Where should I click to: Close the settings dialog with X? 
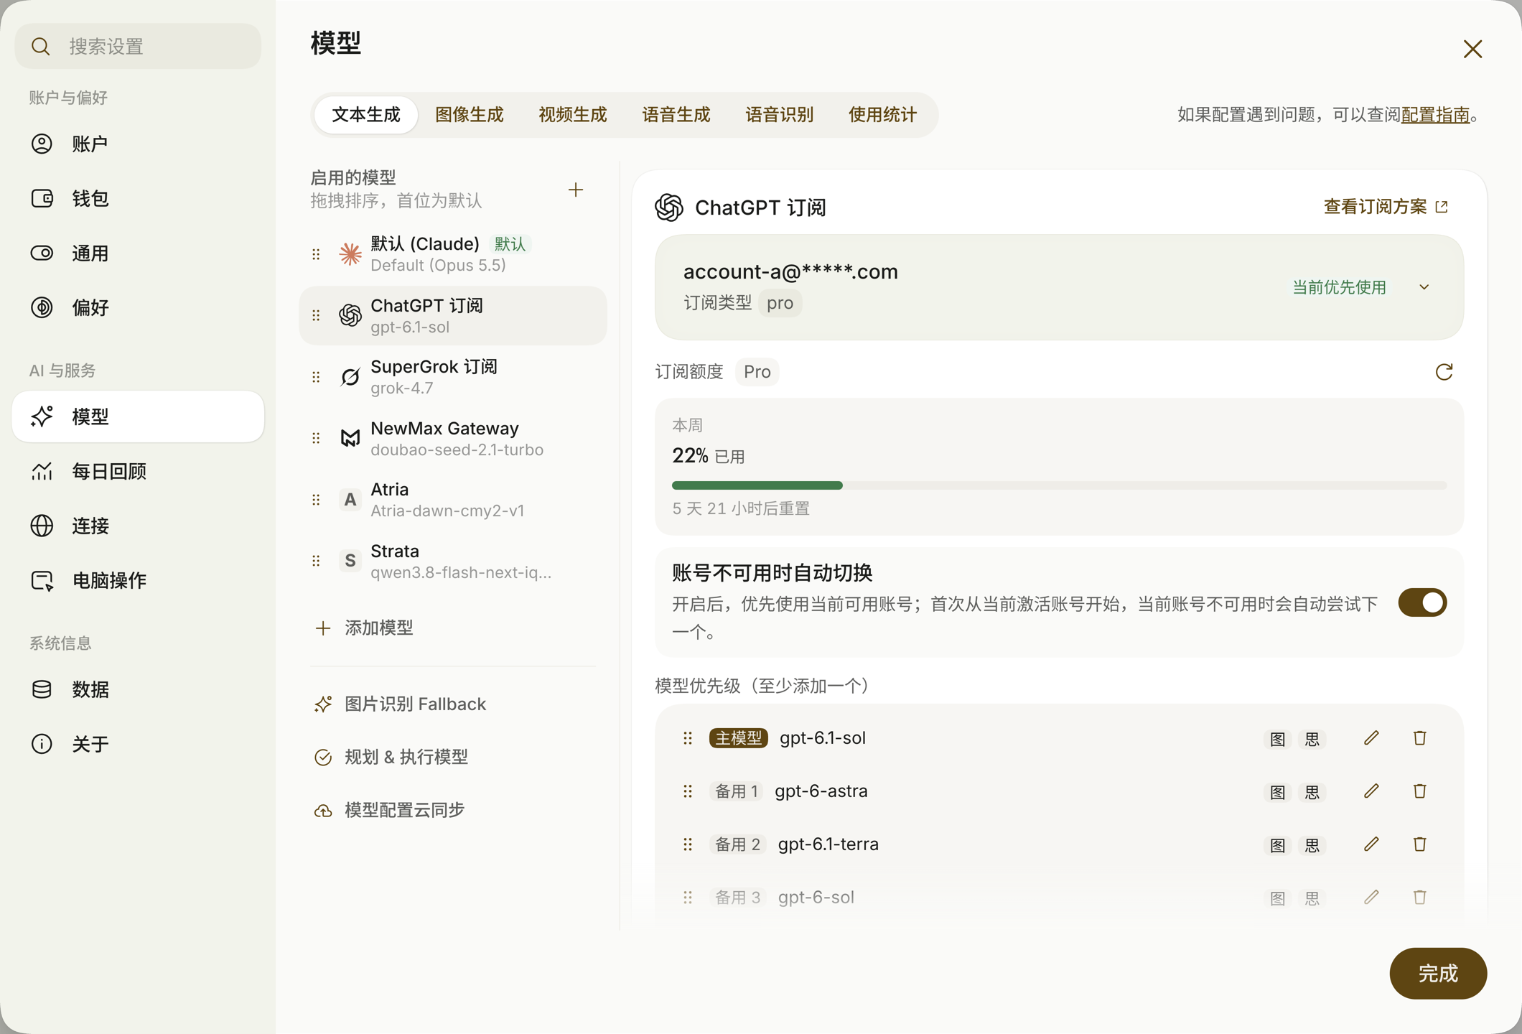pos(1472,49)
